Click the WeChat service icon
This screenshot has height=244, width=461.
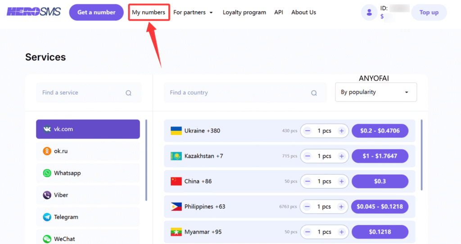pyautogui.click(x=47, y=239)
